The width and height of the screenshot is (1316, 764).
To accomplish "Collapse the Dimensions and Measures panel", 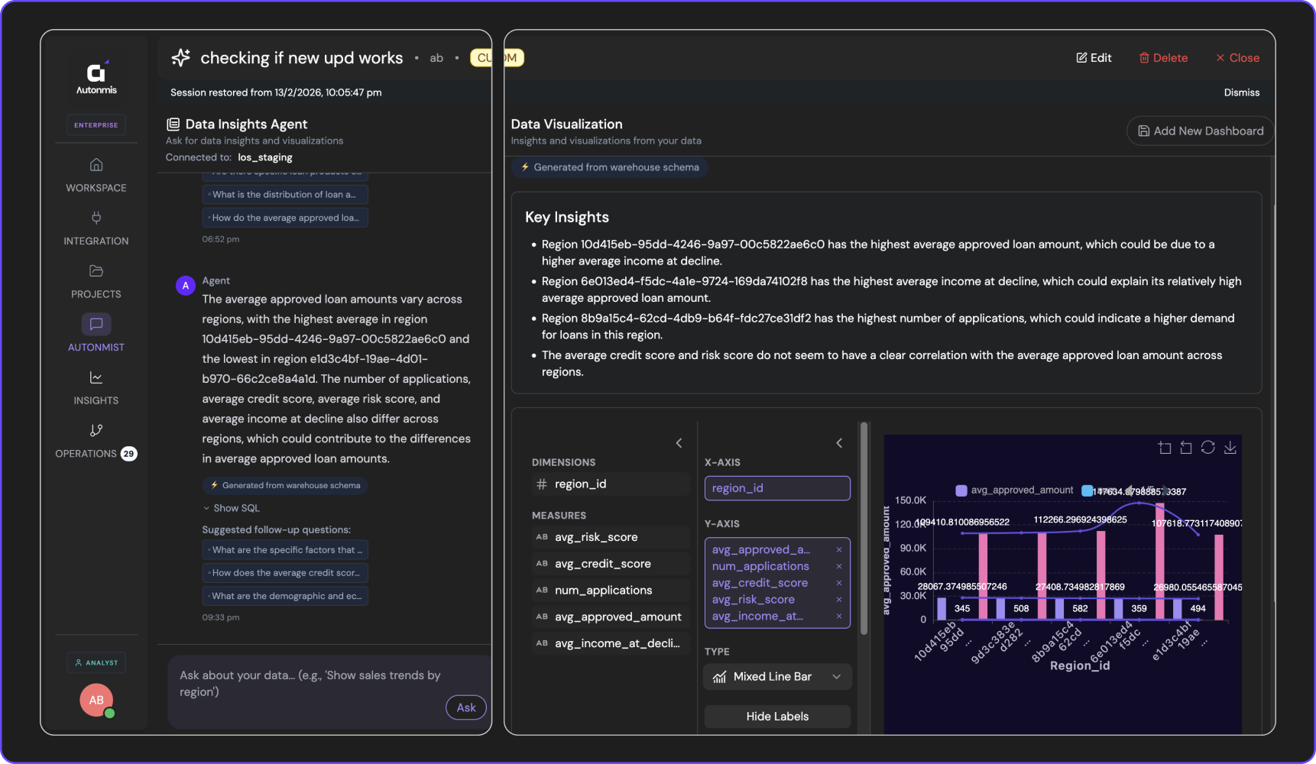I will coord(679,443).
